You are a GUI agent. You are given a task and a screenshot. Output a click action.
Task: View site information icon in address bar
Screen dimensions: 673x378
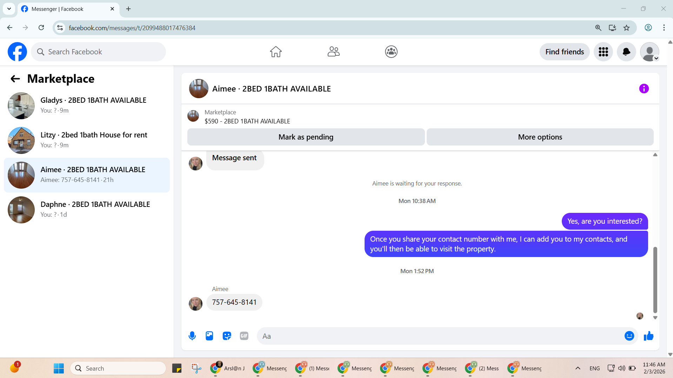coord(60,28)
